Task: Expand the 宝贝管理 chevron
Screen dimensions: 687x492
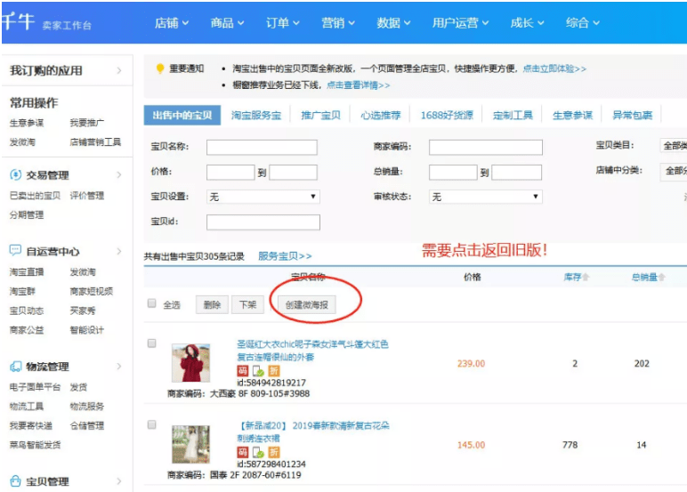Action: (119, 481)
